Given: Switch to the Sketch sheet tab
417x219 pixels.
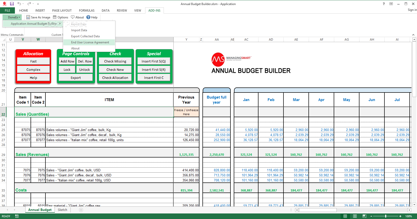Looking at the screenshot, I should click(x=62, y=210).
